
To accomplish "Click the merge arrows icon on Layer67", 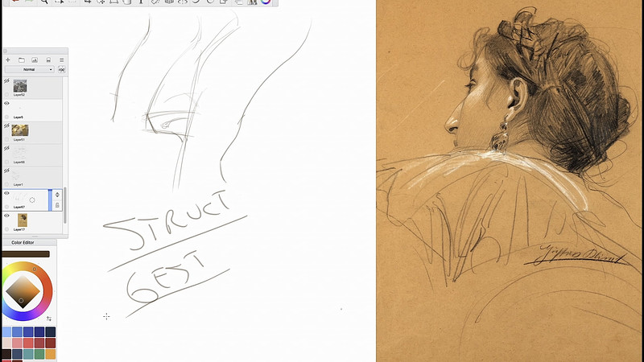I will tap(57, 195).
